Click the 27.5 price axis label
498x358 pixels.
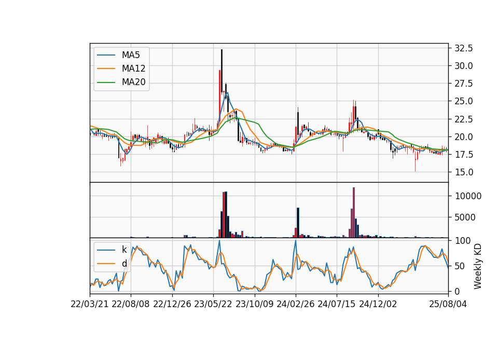(x=464, y=84)
